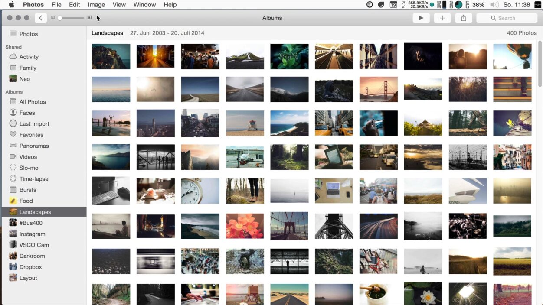The image size is (543, 305).
Task: Open the share button in toolbar
Action: 464,18
